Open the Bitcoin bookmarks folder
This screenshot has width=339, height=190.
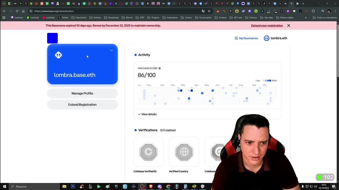(127, 18)
